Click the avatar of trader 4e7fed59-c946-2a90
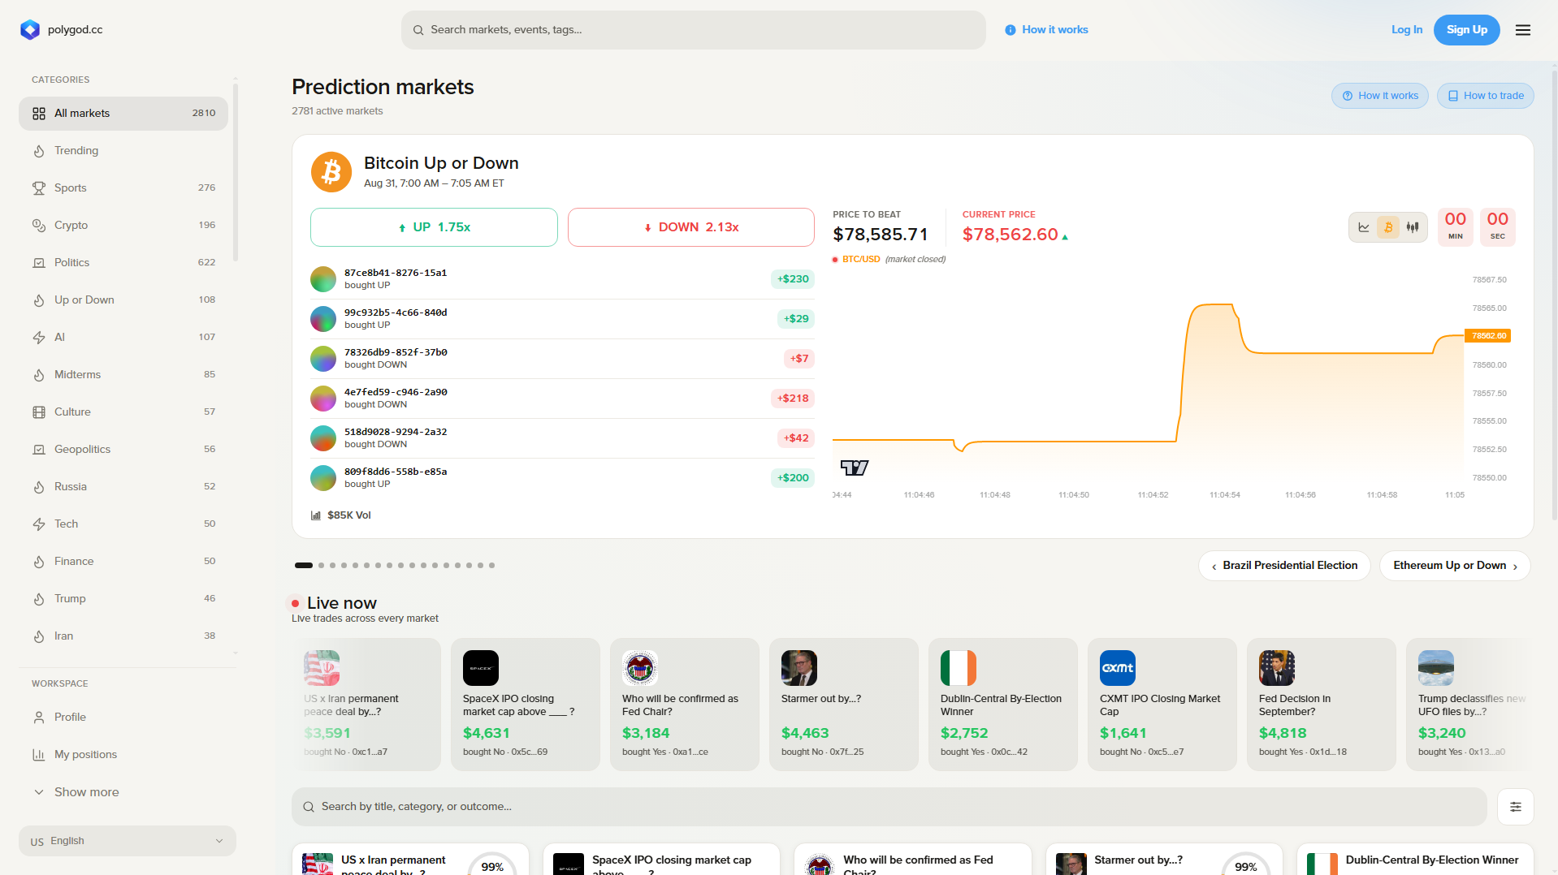 (323, 399)
